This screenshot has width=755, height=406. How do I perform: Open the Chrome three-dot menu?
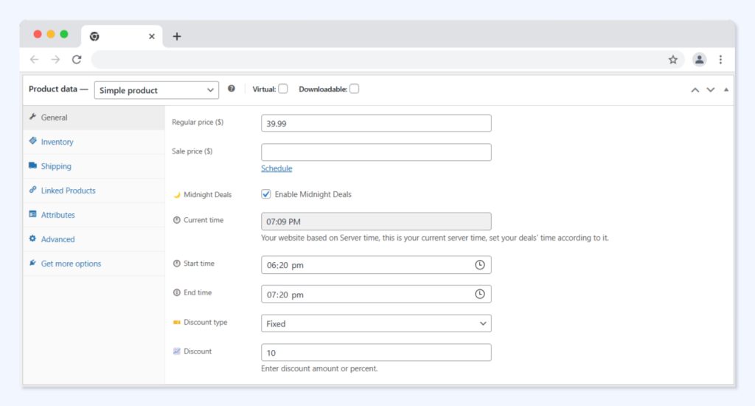click(720, 60)
